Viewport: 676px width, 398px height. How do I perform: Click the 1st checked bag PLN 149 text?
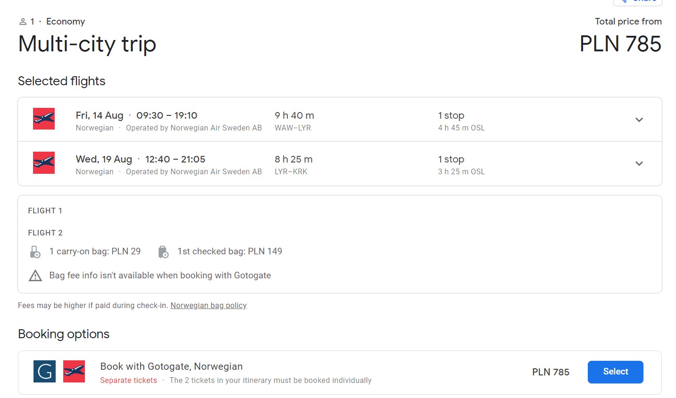230,252
